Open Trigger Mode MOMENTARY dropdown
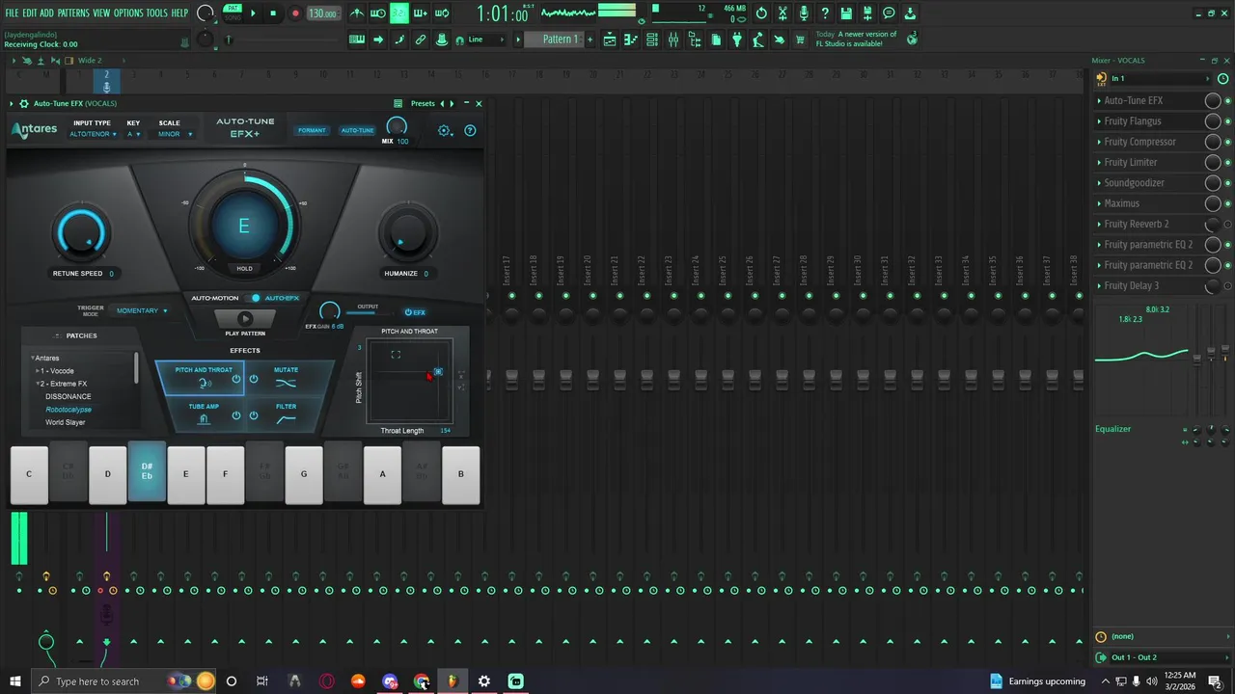This screenshot has height=694, width=1235. click(142, 310)
